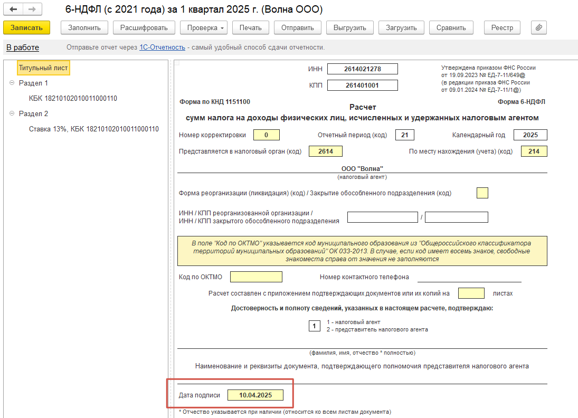578x418 pixels.
Task: Edit the tax authority code field 2614
Action: click(326, 151)
